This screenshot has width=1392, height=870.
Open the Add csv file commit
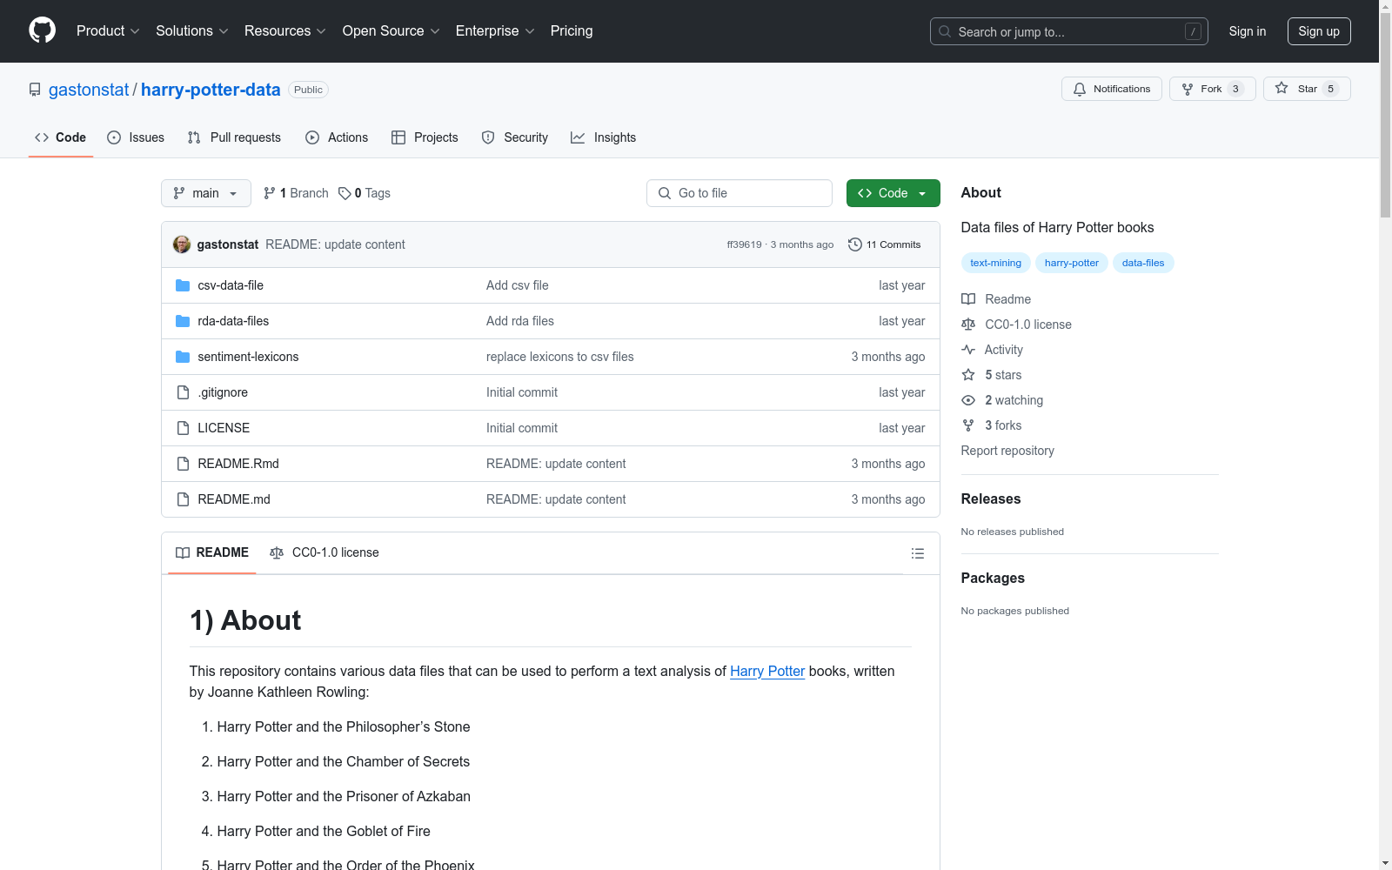click(x=518, y=285)
